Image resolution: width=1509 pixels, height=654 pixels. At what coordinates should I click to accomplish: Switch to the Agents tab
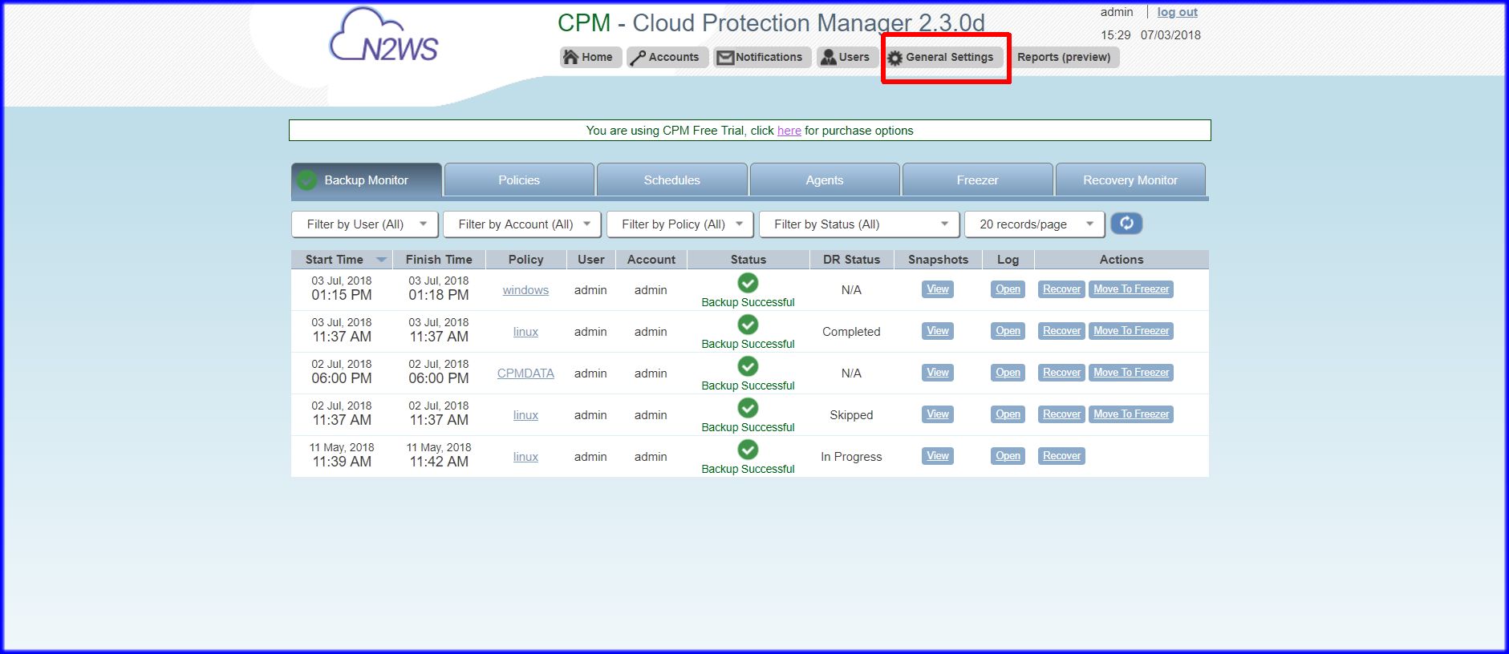[x=825, y=180]
